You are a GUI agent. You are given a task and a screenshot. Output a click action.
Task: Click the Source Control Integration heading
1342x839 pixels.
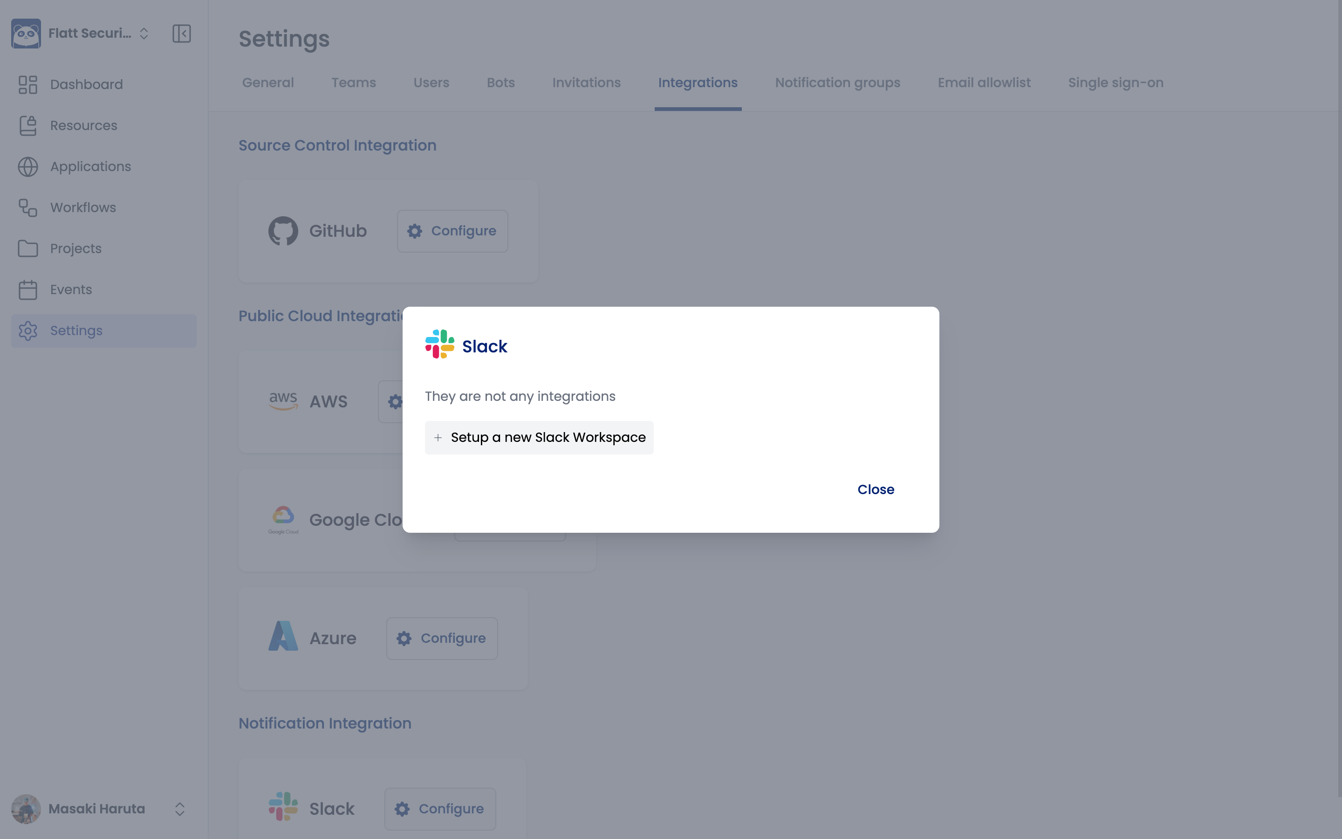coord(338,145)
